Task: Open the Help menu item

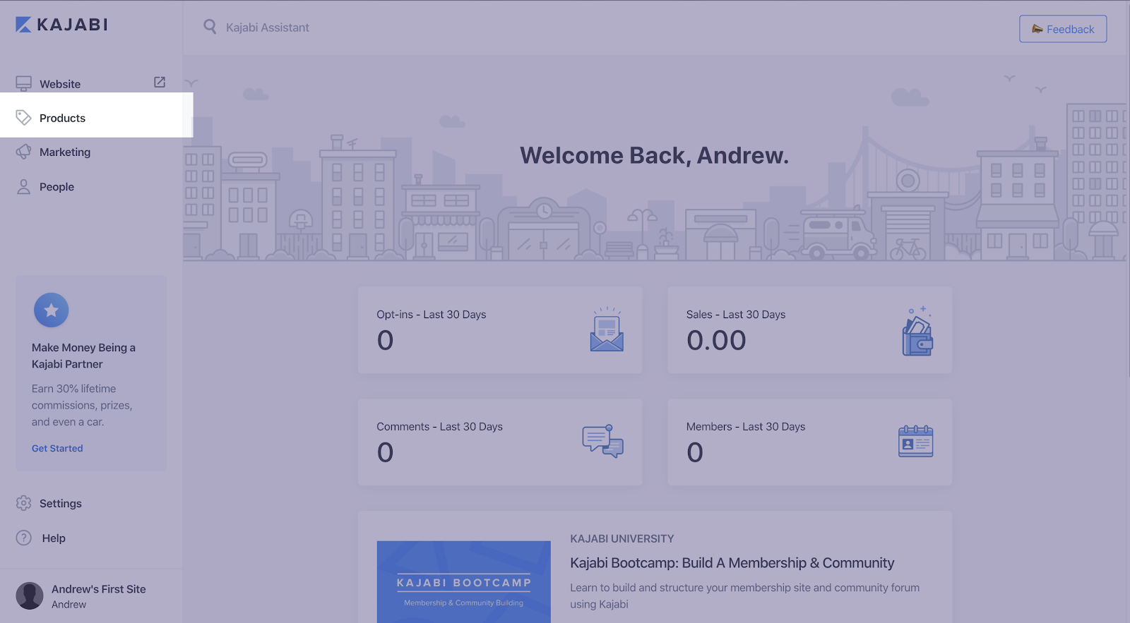Action: (54, 538)
